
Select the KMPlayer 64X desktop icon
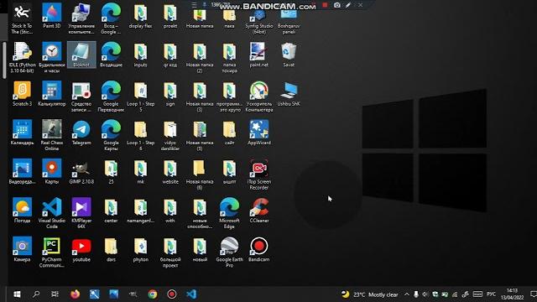pyautogui.click(x=81, y=212)
